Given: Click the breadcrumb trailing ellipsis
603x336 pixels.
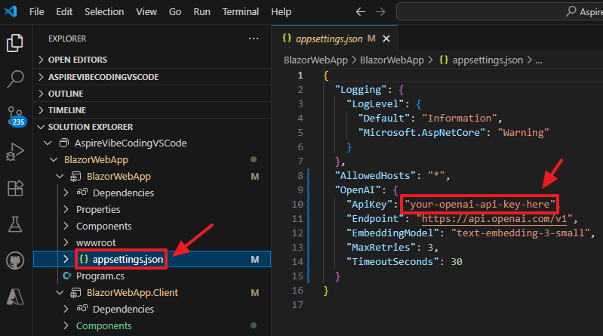Looking at the screenshot, I should coord(539,60).
